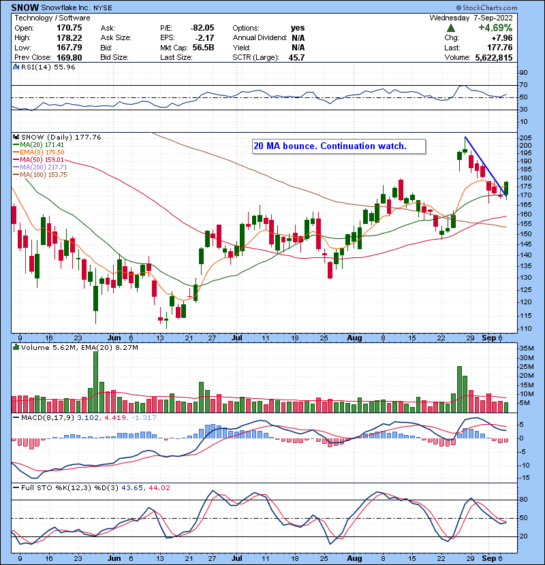Image resolution: width=545 pixels, height=565 pixels.
Task: Click the MACD signal value 4.419
Action: (x=115, y=418)
